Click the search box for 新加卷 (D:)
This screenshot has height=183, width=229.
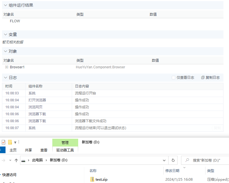(x=205, y=160)
